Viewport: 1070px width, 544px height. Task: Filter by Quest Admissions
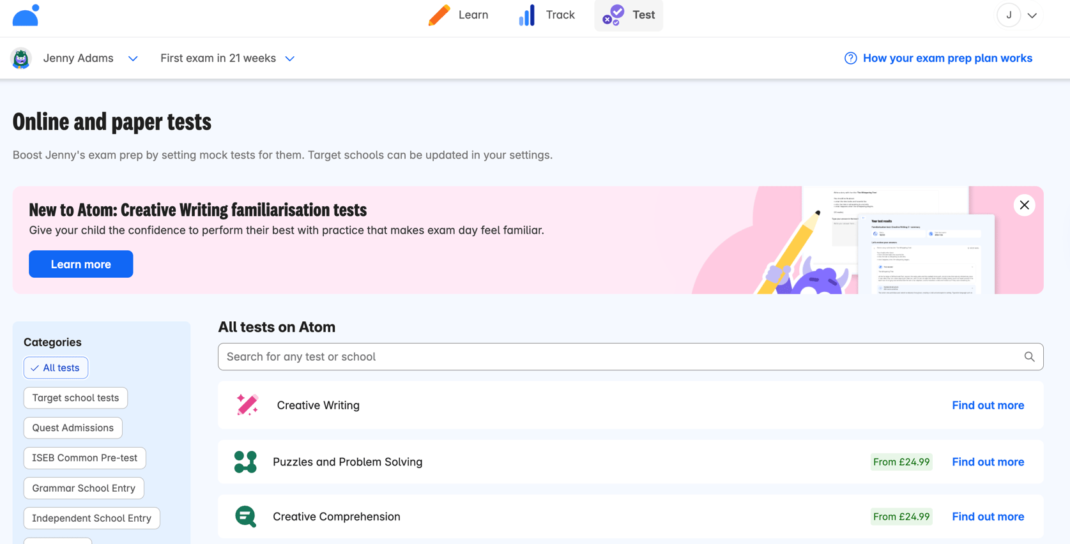[x=73, y=428]
